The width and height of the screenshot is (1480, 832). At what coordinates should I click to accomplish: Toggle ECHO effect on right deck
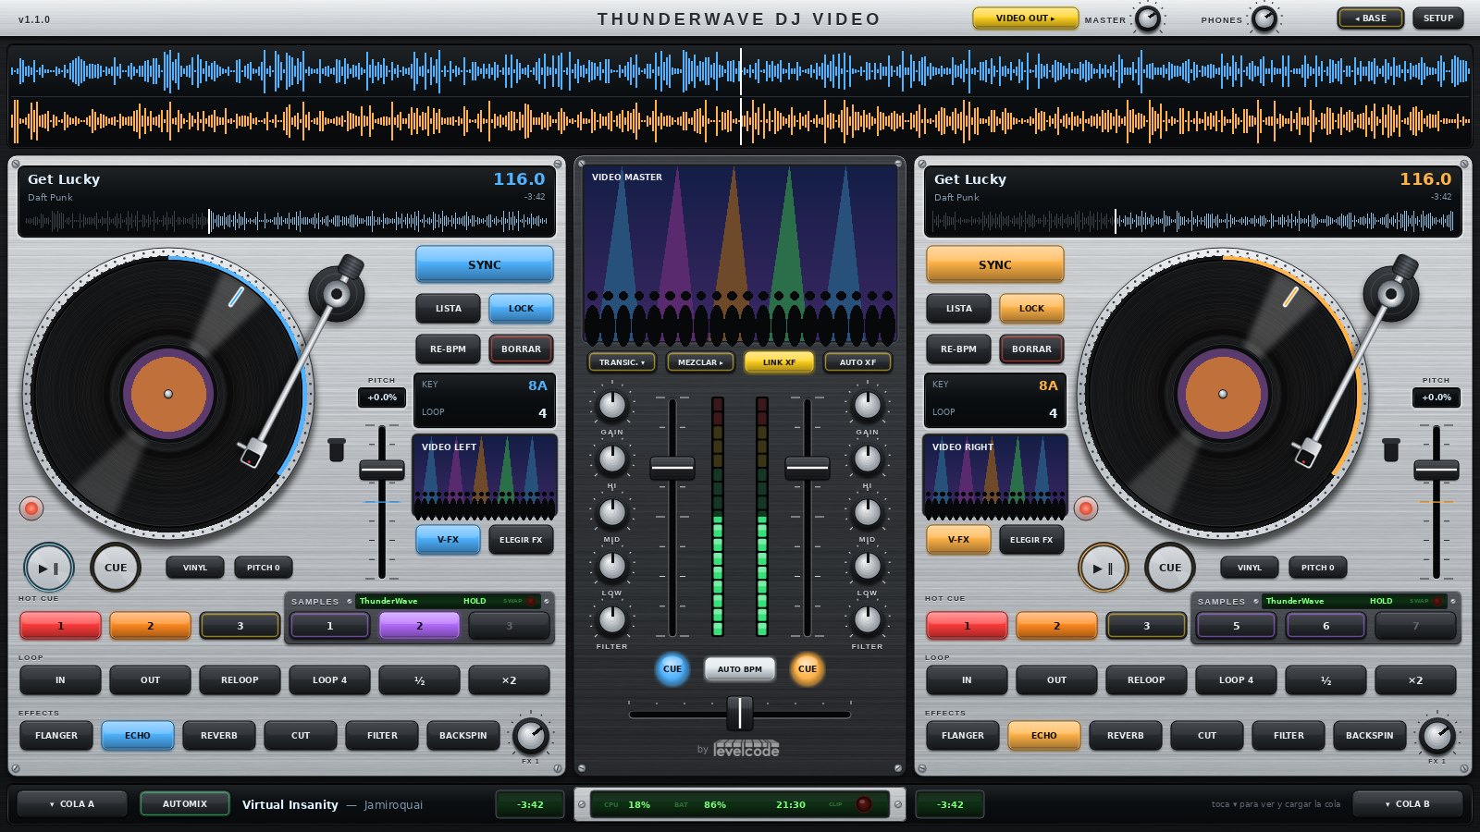(x=1044, y=736)
